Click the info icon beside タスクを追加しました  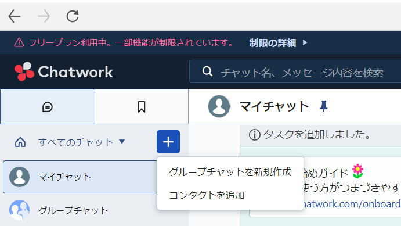[254, 135]
